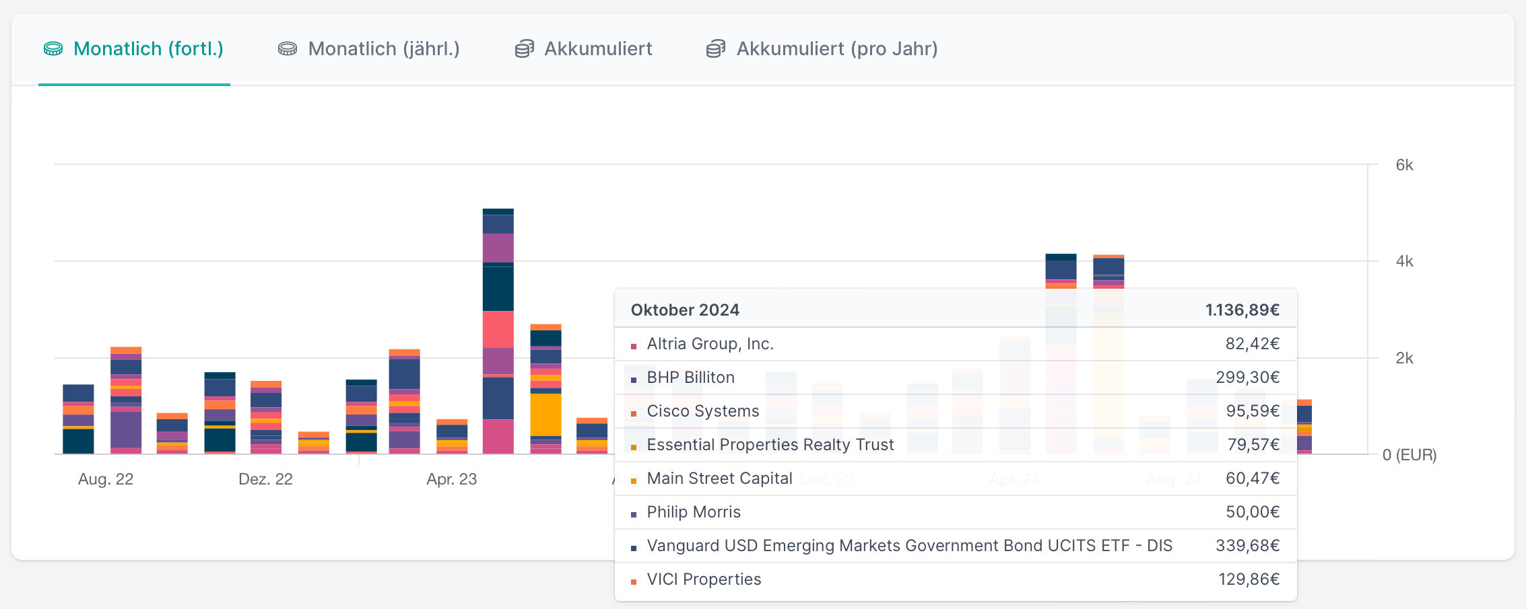Click the leftmost bar in the chart

78,419
